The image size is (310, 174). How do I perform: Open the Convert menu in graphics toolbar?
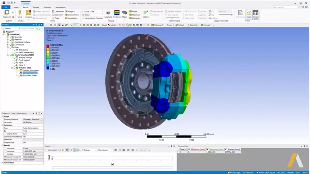206,25
